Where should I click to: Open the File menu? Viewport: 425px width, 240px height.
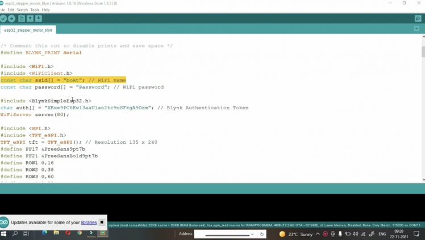pos(2,10)
